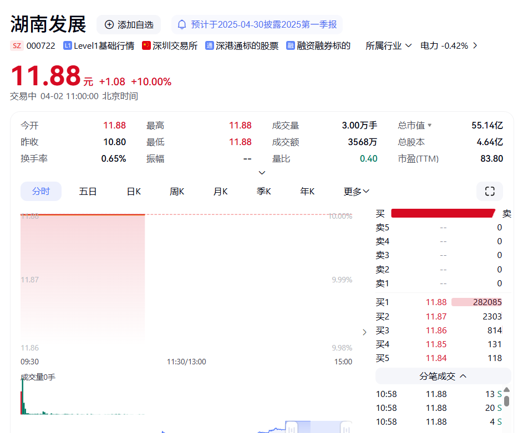Expand more quote details chevron below stats
The height and width of the screenshot is (433, 518).
point(262,172)
